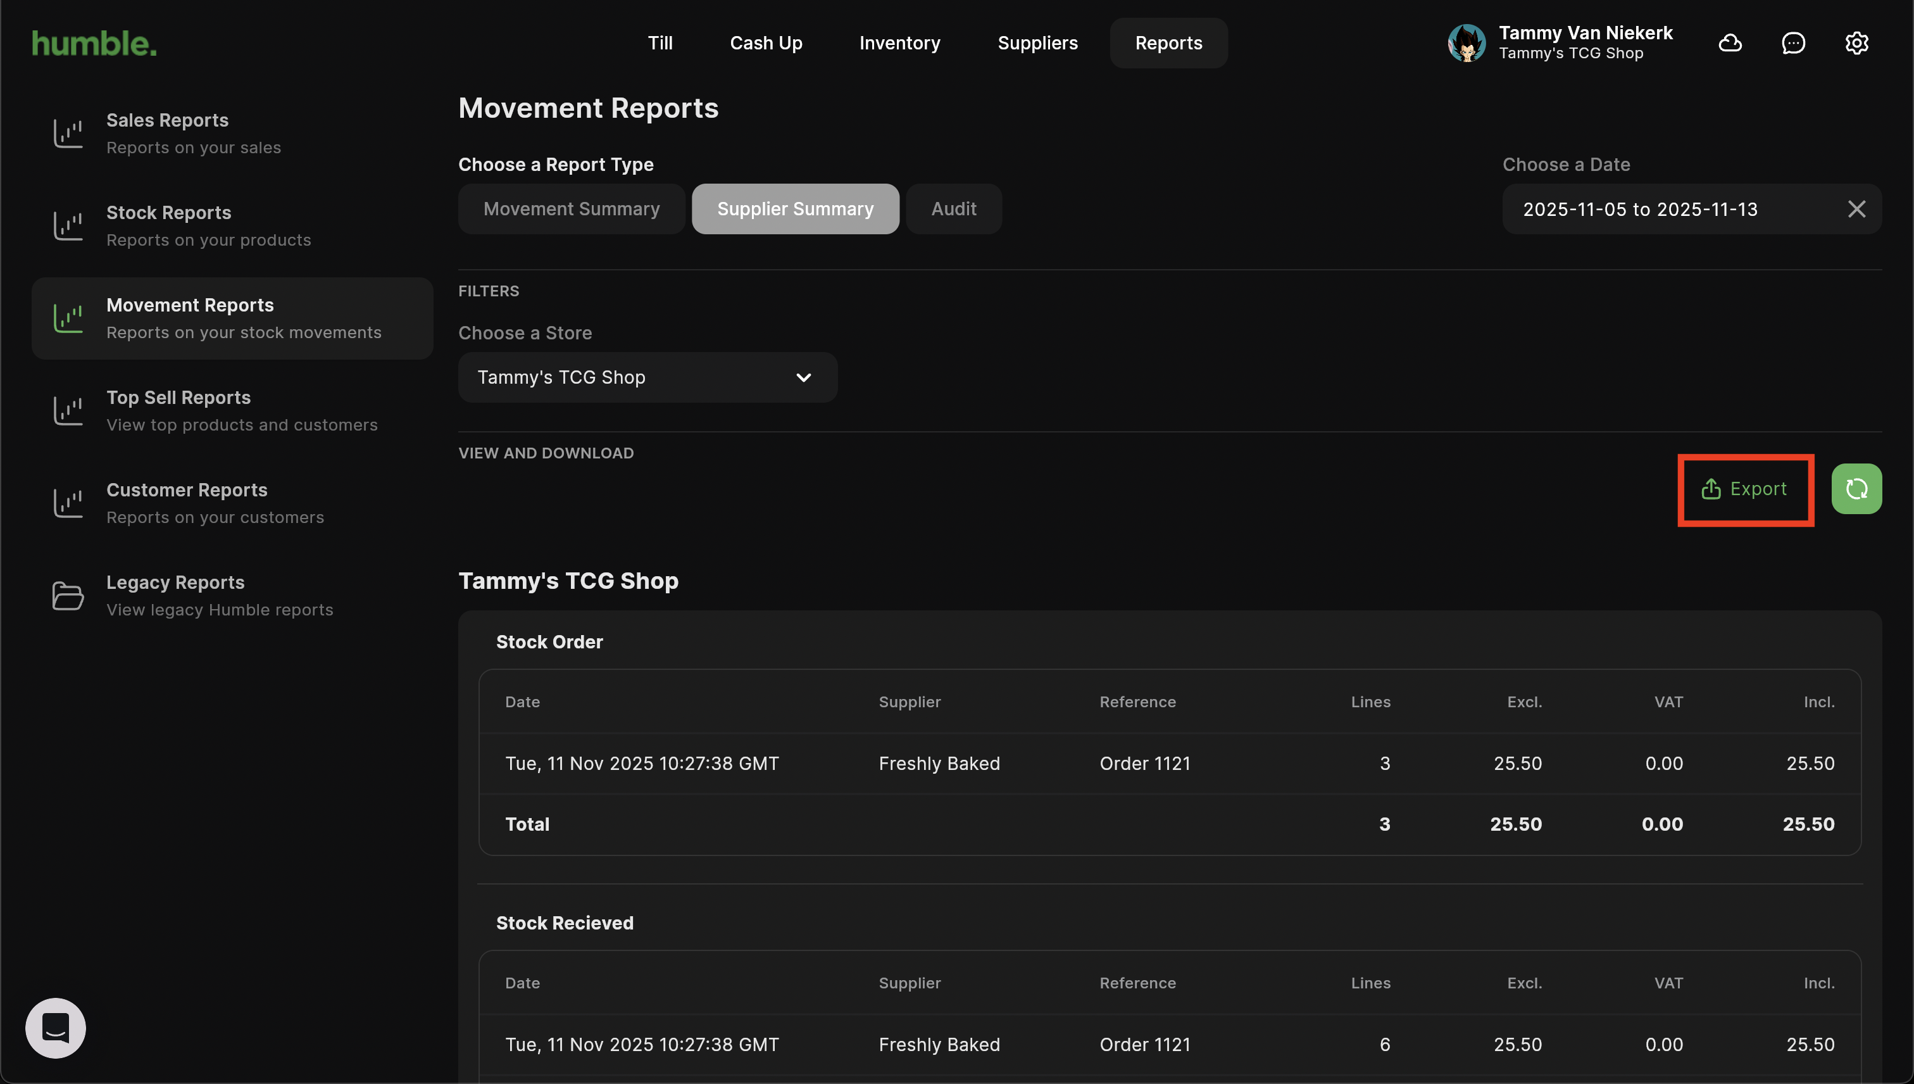Select the Audit report type
This screenshot has width=1914, height=1084.
[953, 209]
